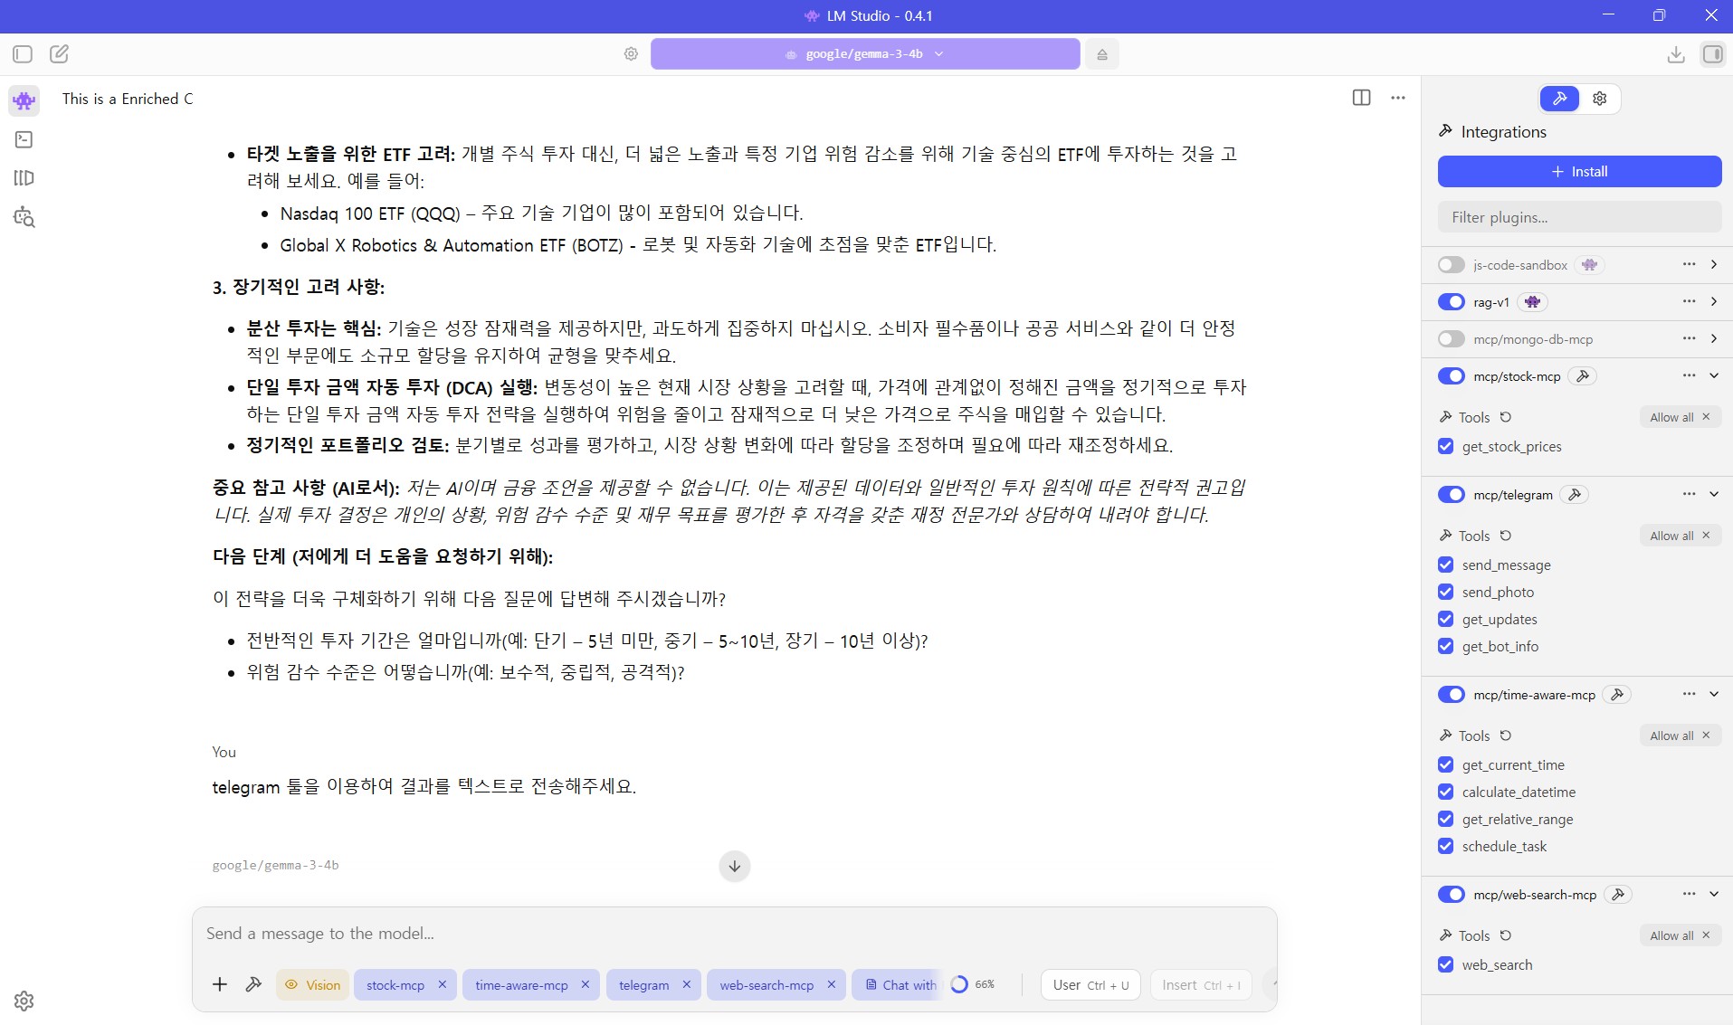Remove web-search-mcp chip from message box
The image size is (1733, 1025).
[x=832, y=984]
